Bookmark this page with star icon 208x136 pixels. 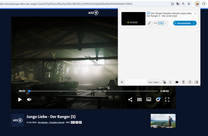coord(189,4)
